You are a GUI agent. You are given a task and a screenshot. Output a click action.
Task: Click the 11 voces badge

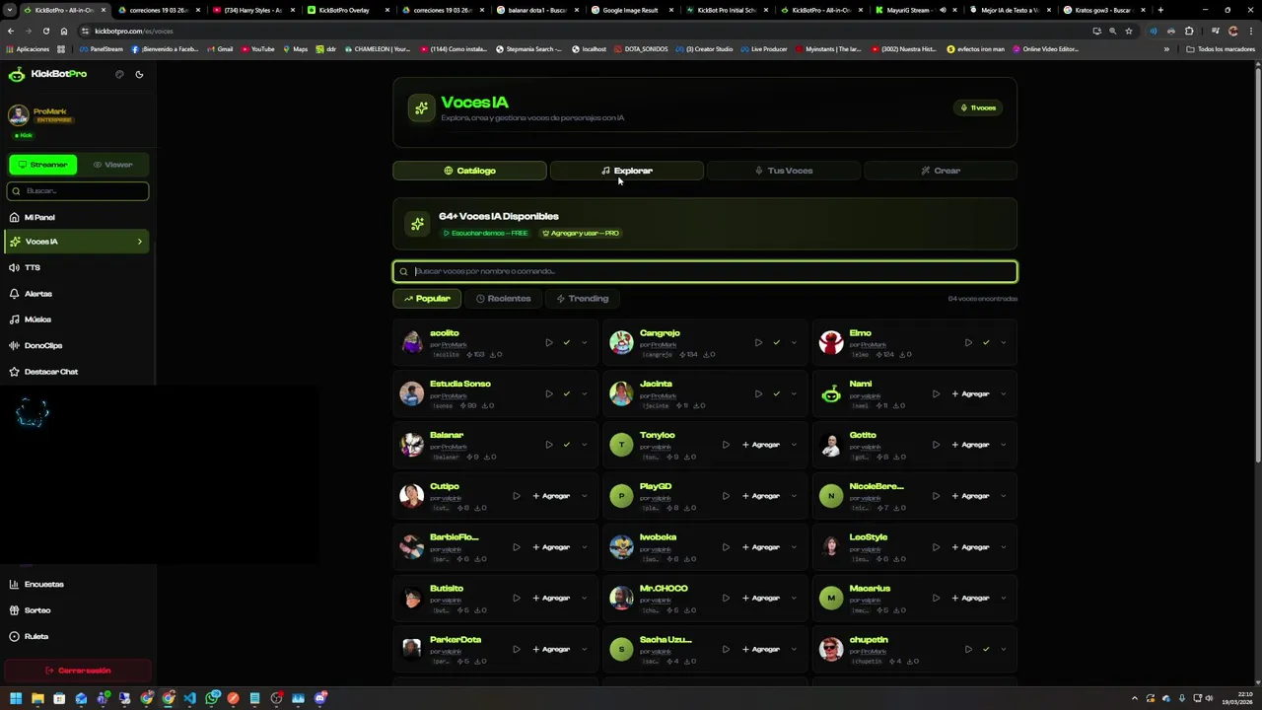(978, 107)
